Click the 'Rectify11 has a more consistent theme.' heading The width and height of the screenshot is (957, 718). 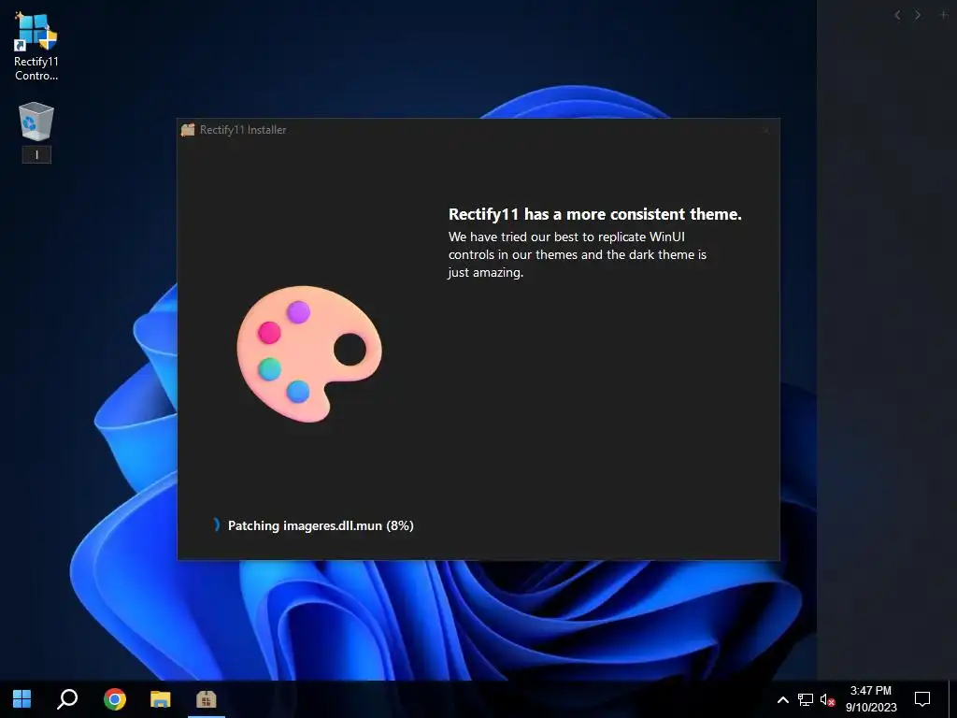(595, 214)
